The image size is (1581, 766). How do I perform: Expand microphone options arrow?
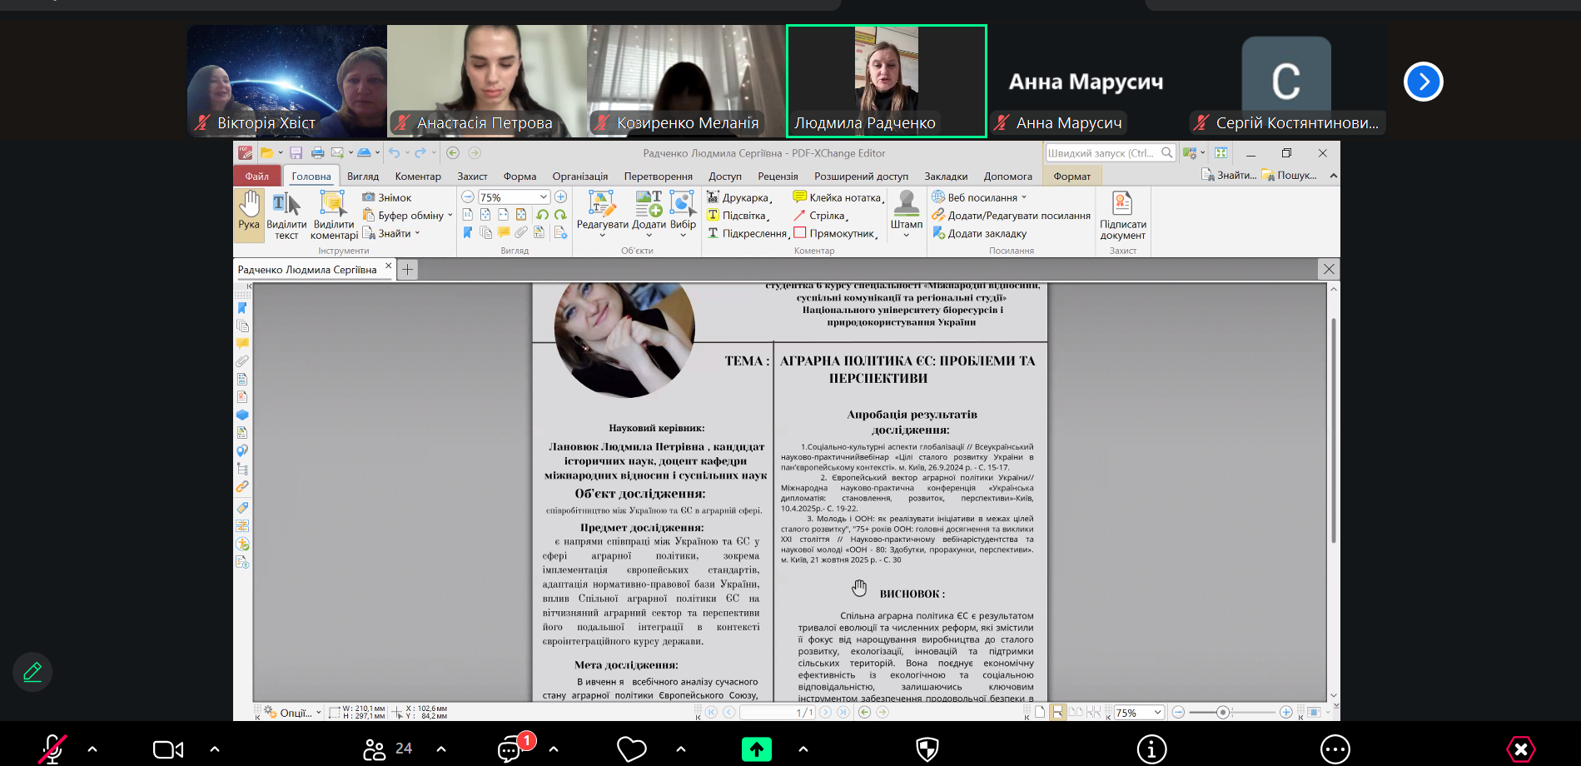click(x=92, y=749)
